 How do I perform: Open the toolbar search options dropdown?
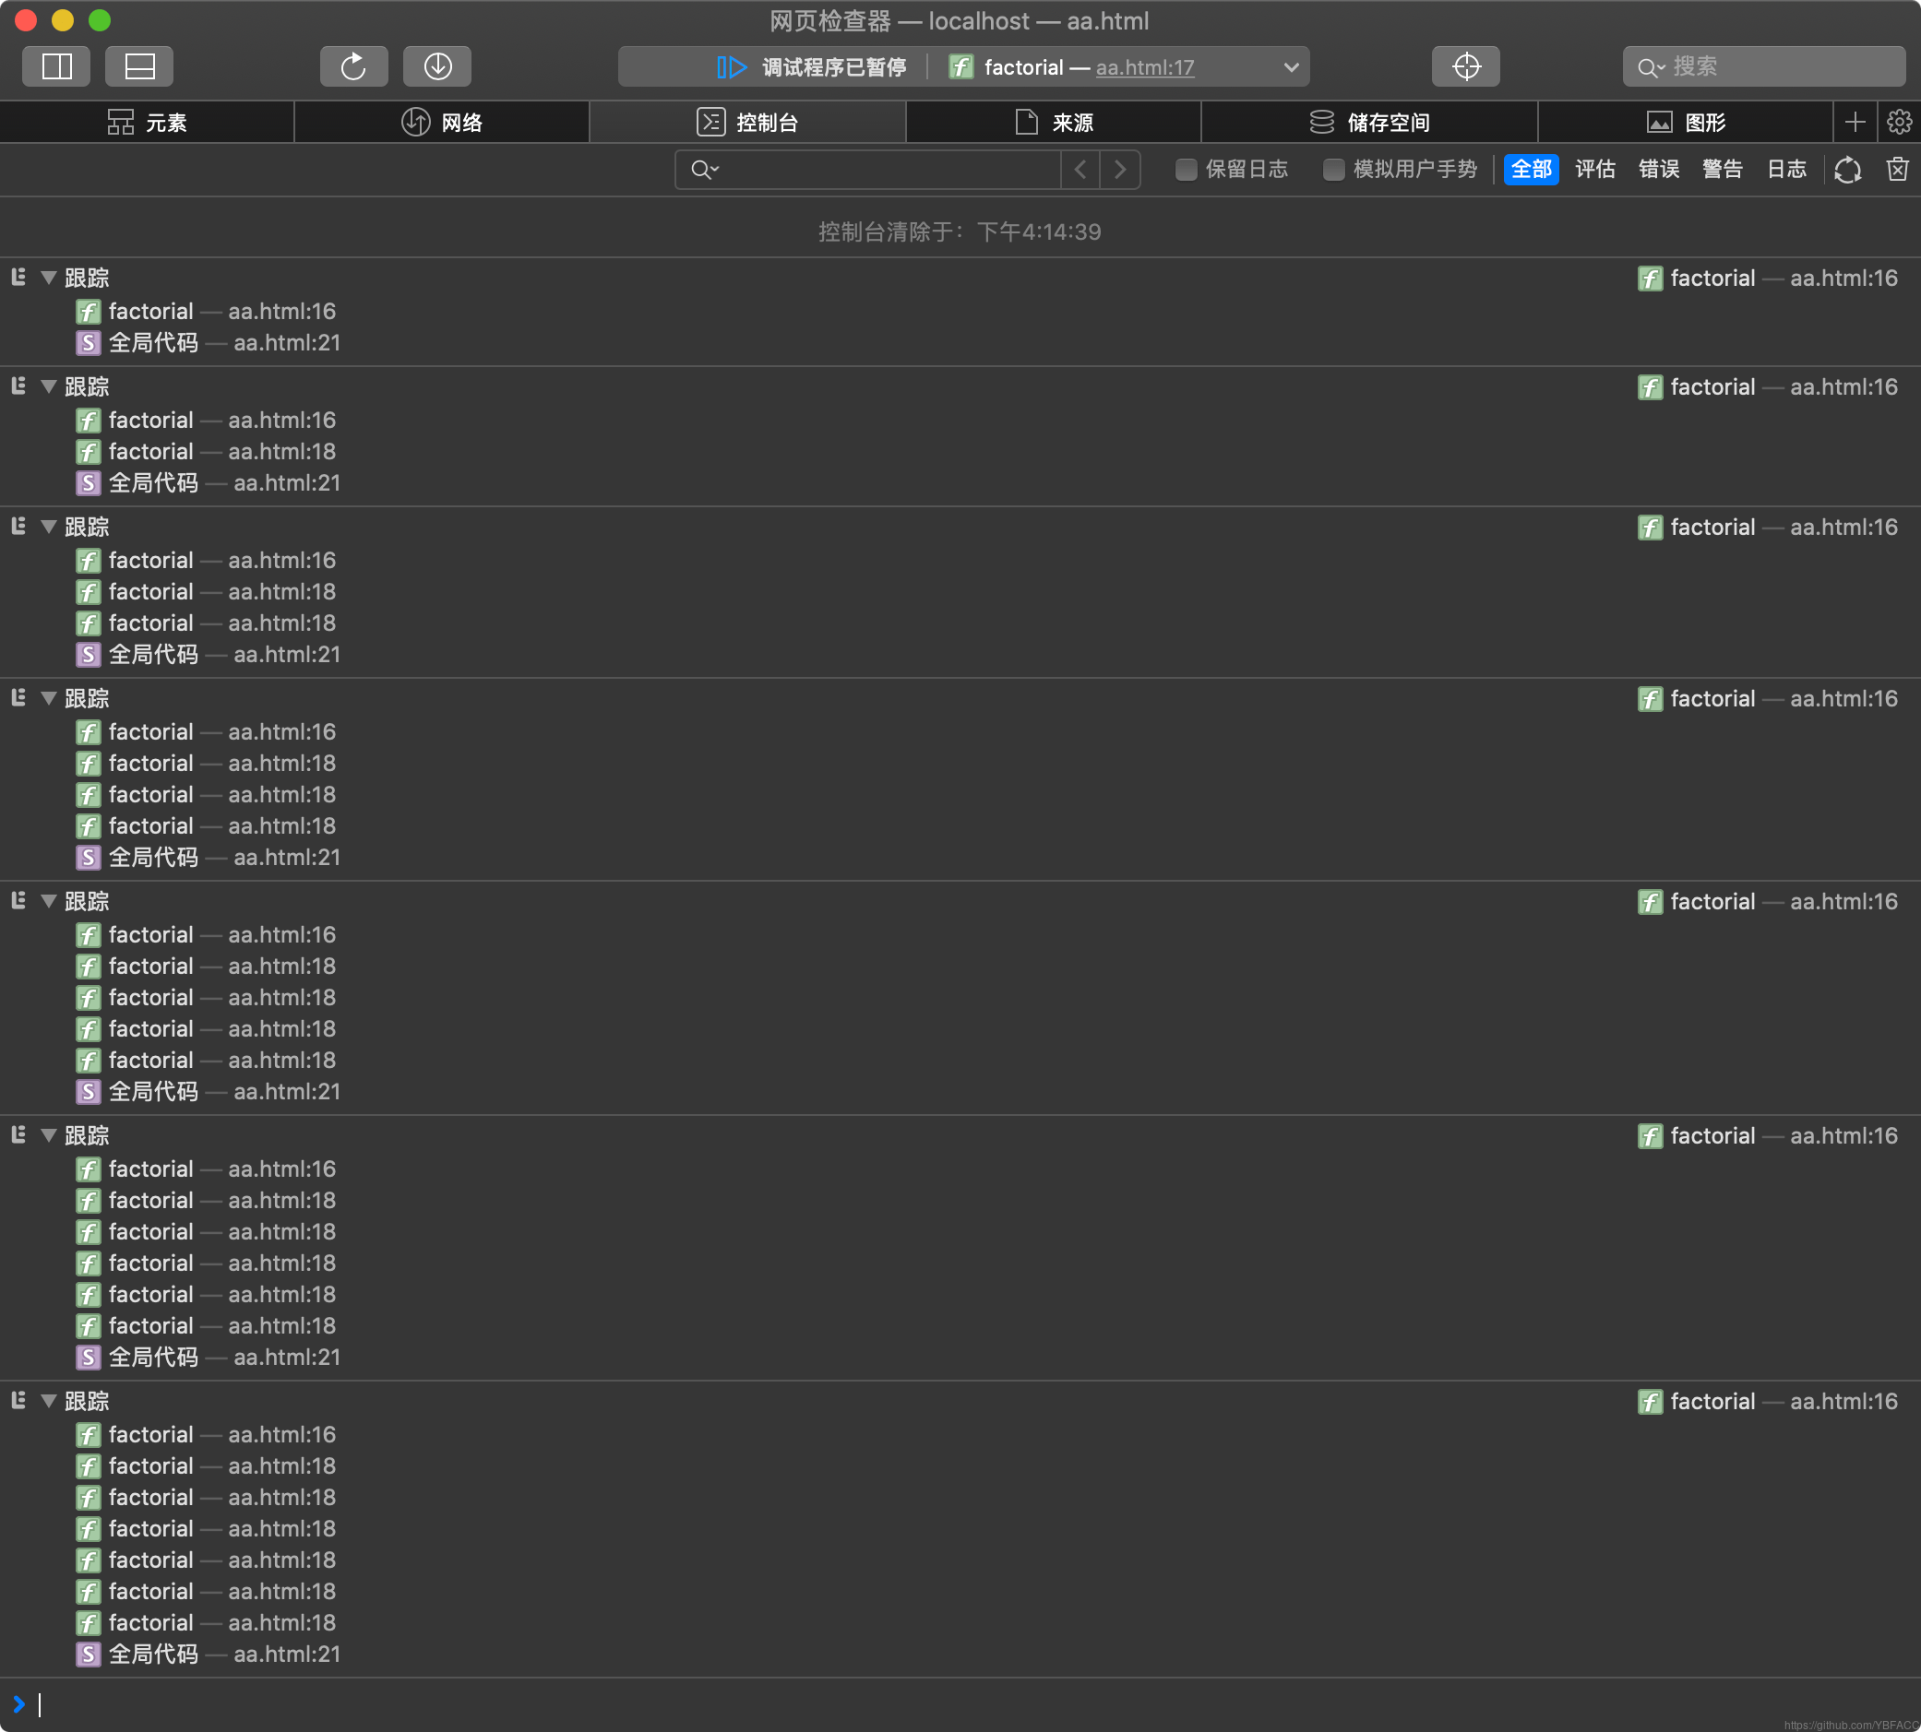click(x=1651, y=67)
